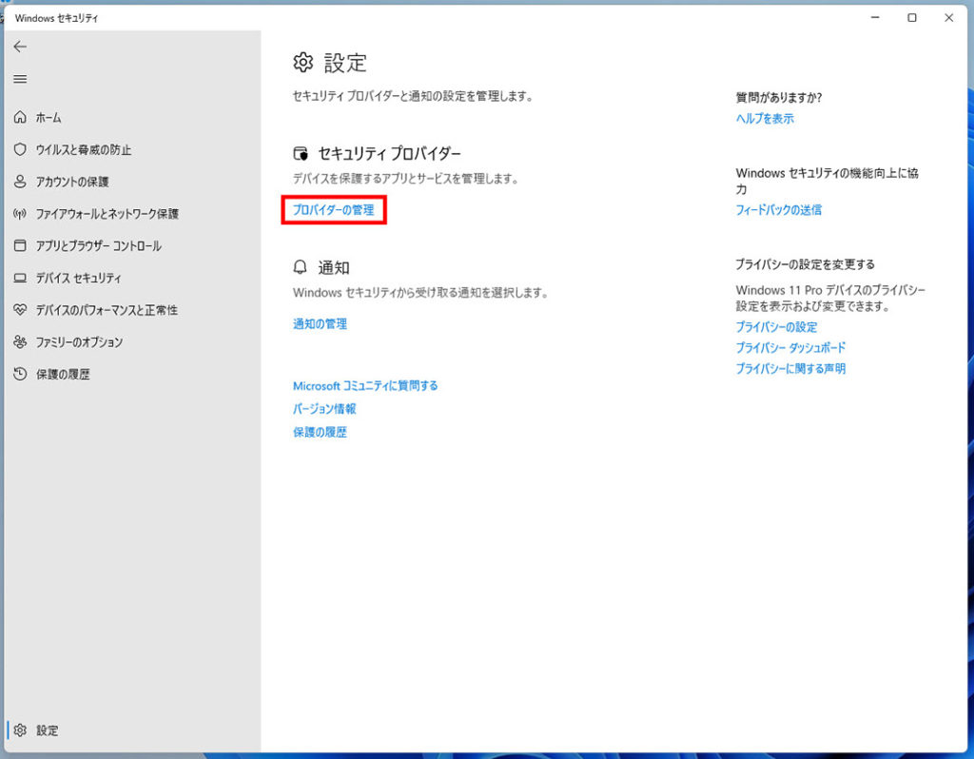Click the device security laptop icon
Viewport: 974px width, 759px height.
(20, 279)
